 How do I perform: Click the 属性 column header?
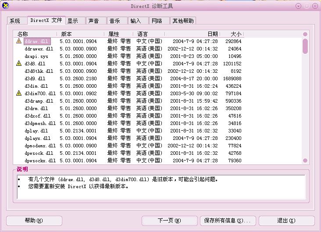[119, 34]
